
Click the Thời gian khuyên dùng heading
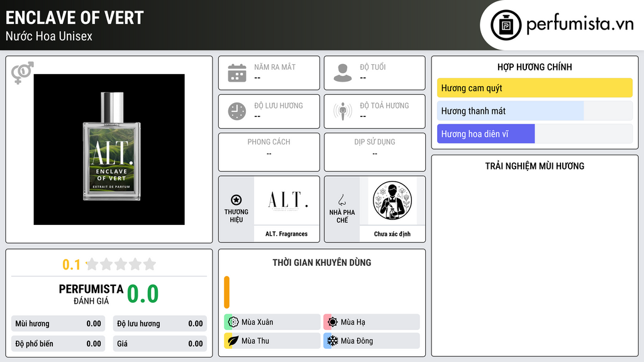[x=322, y=263]
